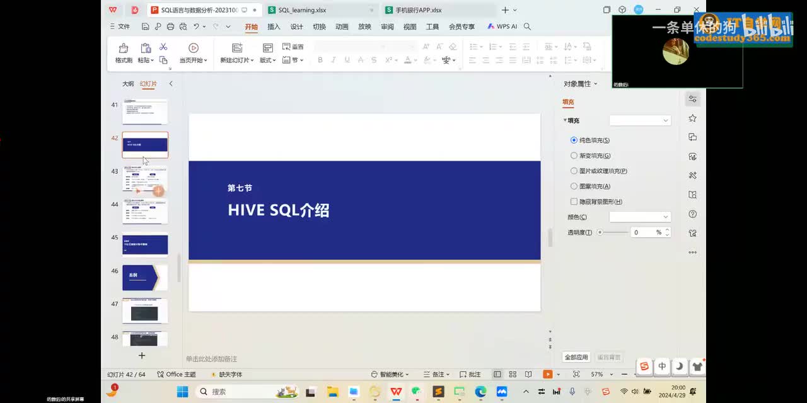Open the Color (颜色) dropdown
The width and height of the screenshot is (807, 403).
click(640, 217)
